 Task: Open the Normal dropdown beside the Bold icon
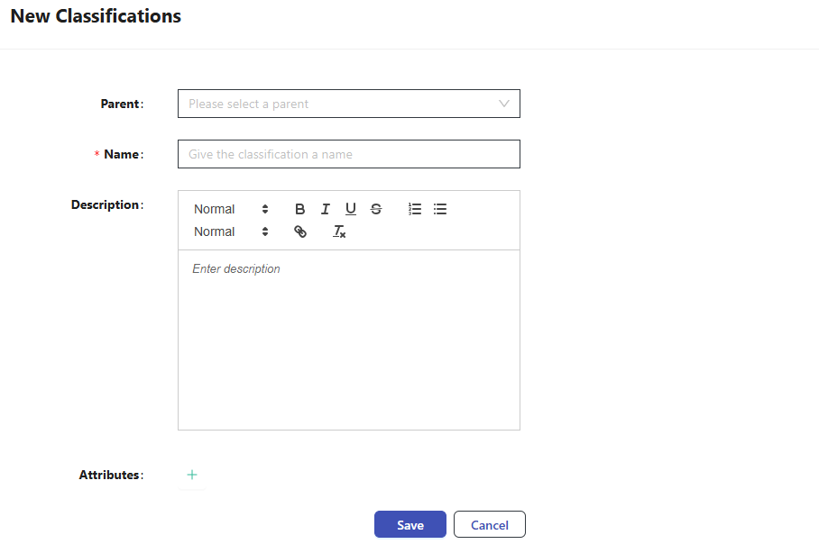tap(231, 209)
